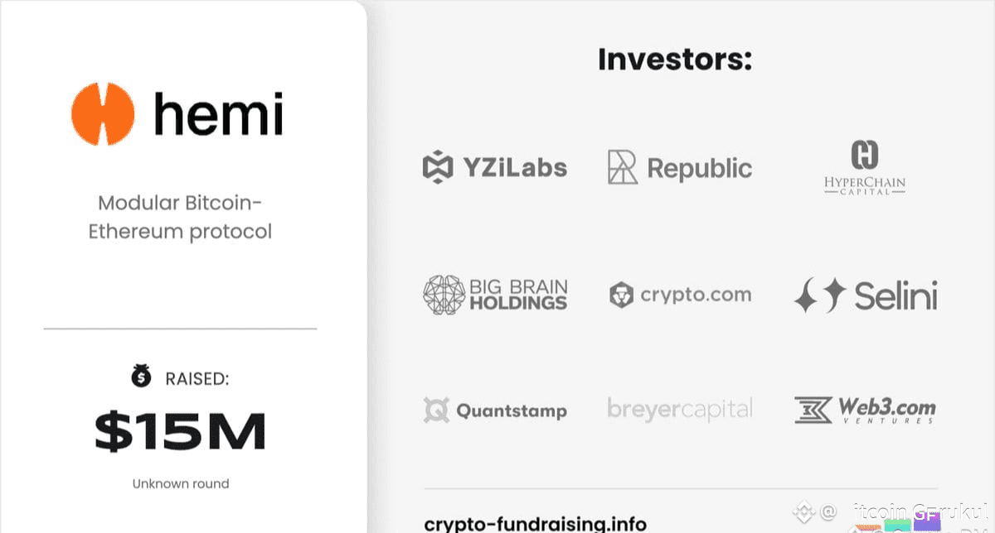Click the Quantstamp logo
995x533 pixels.
[495, 411]
